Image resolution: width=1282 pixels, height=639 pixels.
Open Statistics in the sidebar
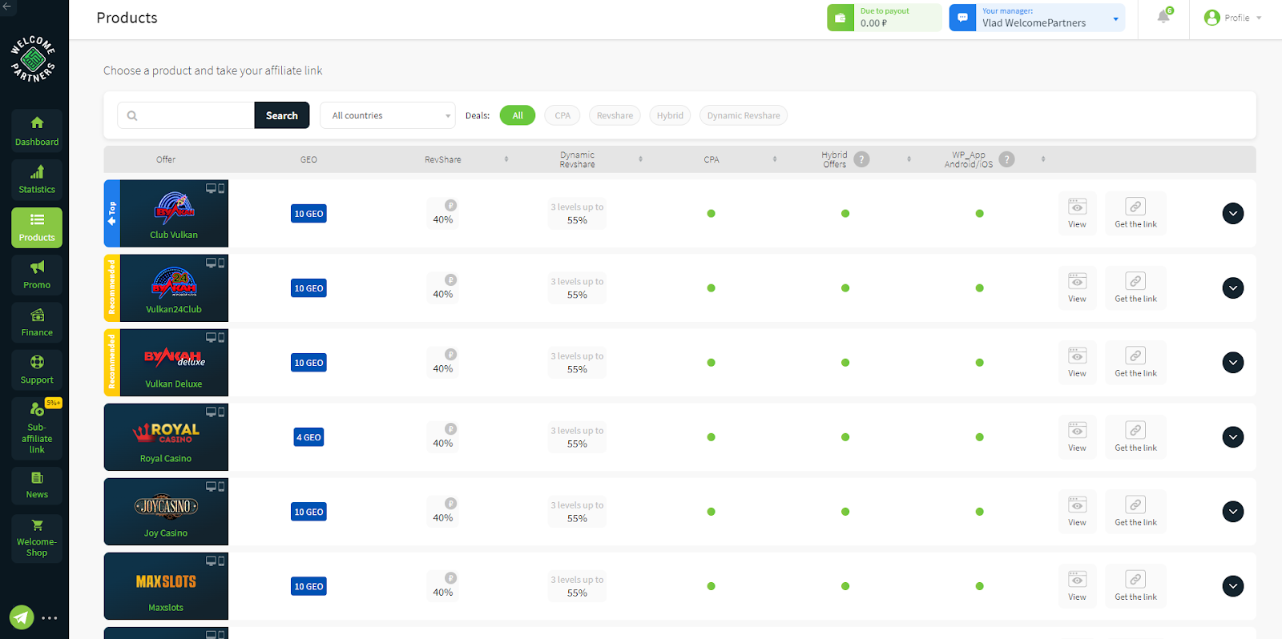37,179
